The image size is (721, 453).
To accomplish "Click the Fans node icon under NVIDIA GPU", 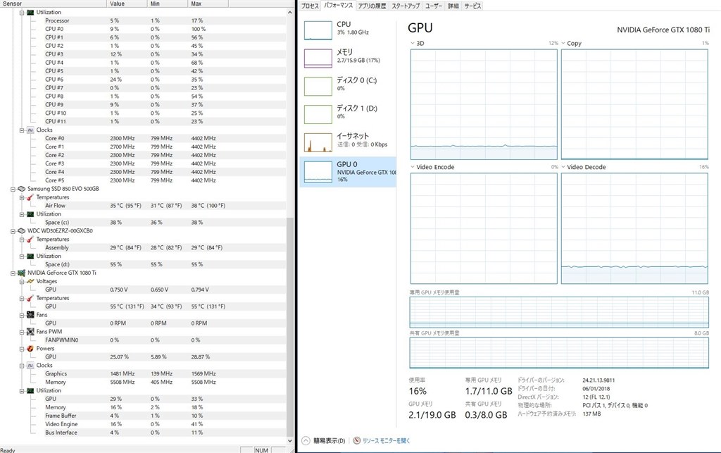I will [x=30, y=315].
